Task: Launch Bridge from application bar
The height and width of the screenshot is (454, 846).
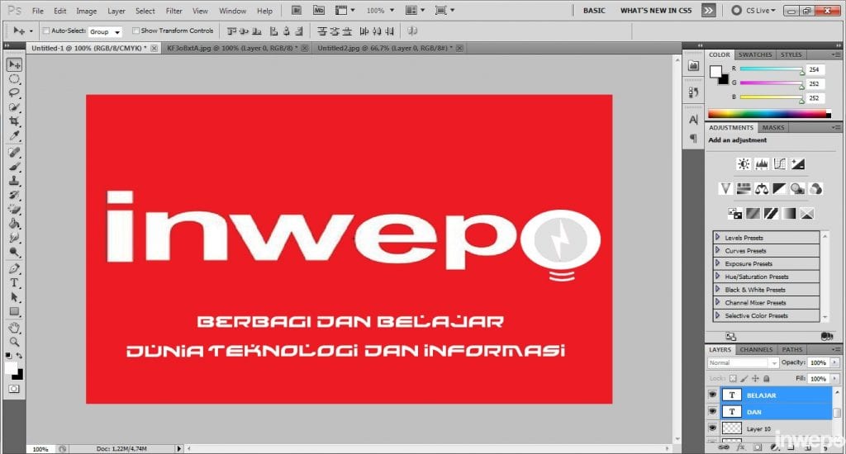Action: [x=297, y=10]
